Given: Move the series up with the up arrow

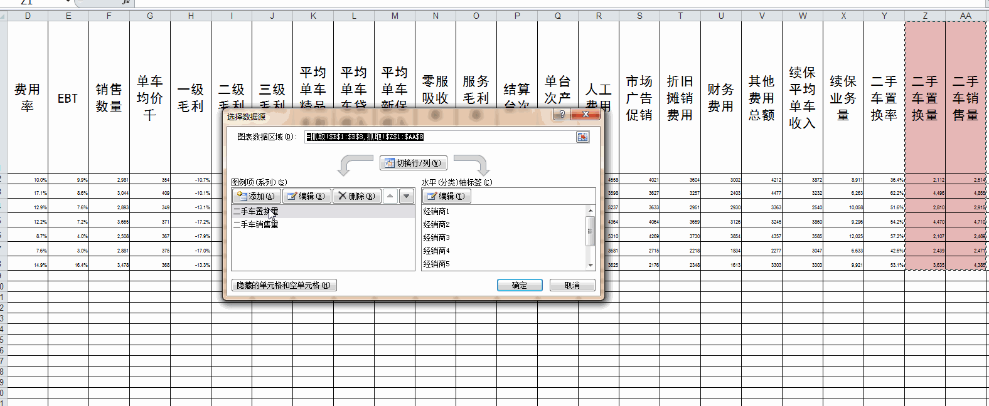Looking at the screenshot, I should click(390, 196).
